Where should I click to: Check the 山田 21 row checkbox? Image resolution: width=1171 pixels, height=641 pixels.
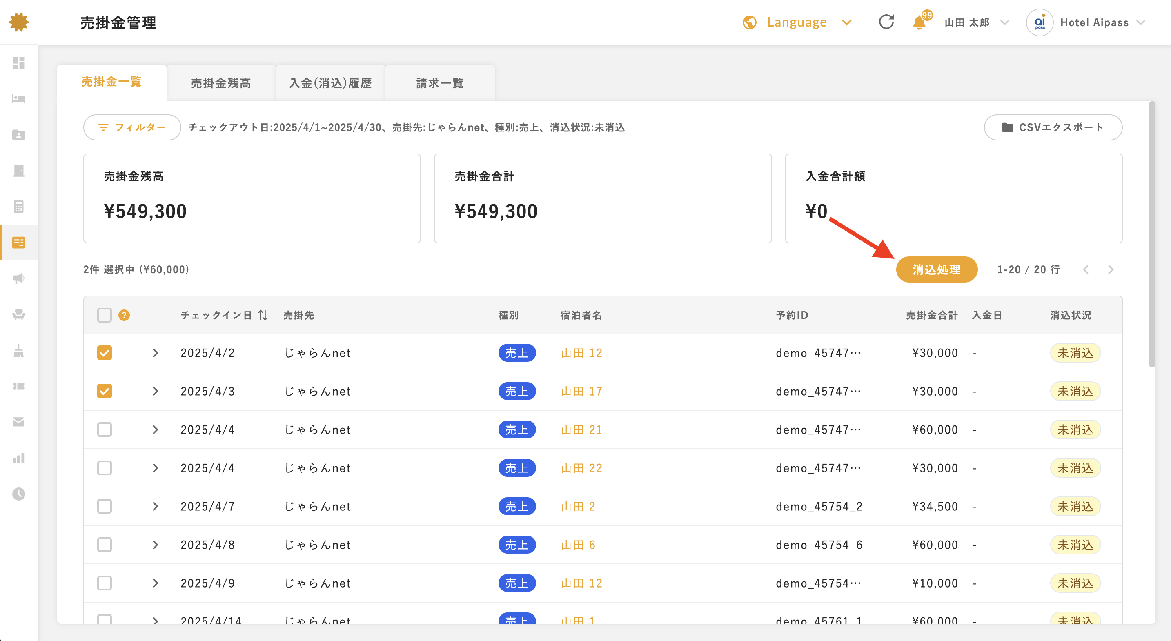point(105,430)
